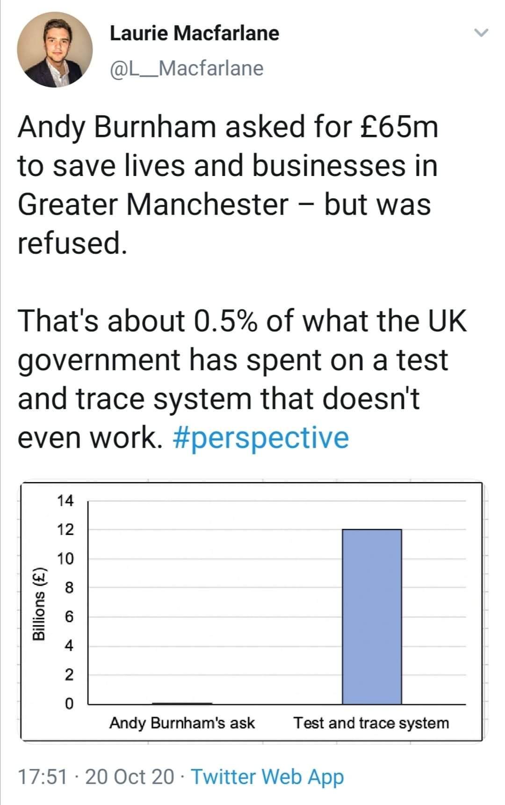Viewport: 505px width, 805px height.
Task: Select the 'Andy Burnham's ask' axis label
Action: (x=182, y=723)
